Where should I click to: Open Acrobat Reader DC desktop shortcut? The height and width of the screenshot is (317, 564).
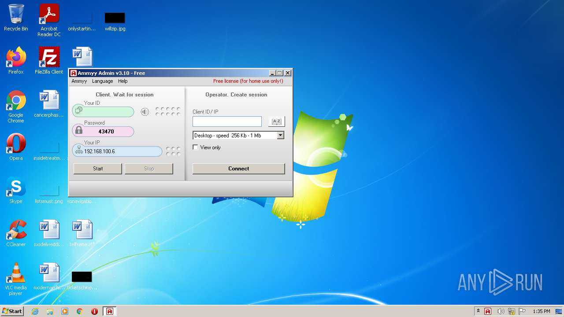pos(49,20)
